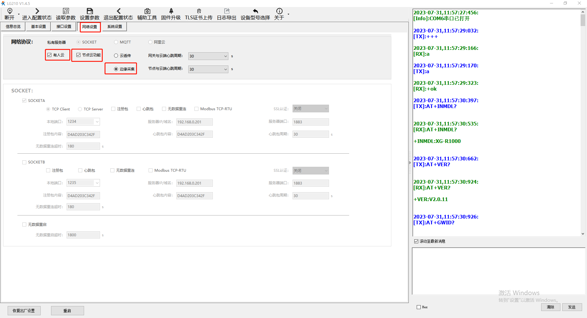Image resolution: width=587 pixels, height=318 pixels.
Task: Open the 固件升级 firmware upgrade icon
Action: pos(171,11)
